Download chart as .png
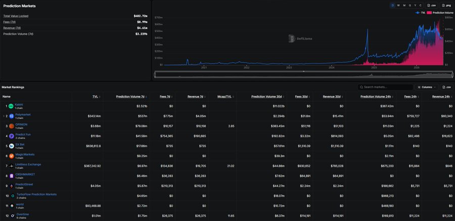The width and height of the screenshot is (455, 221). coord(446,5)
